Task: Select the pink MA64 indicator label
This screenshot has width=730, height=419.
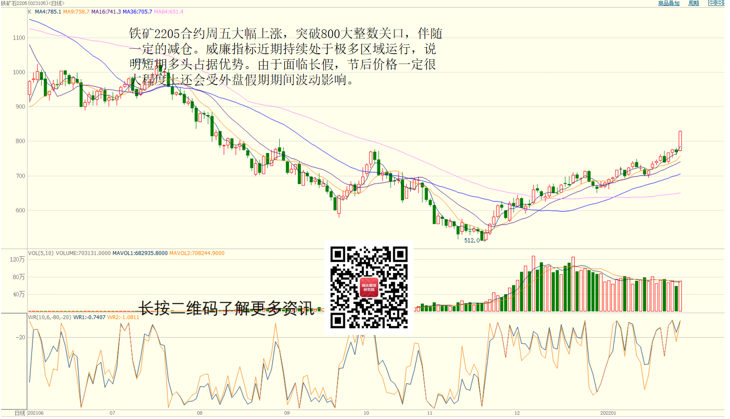Action: point(169,11)
